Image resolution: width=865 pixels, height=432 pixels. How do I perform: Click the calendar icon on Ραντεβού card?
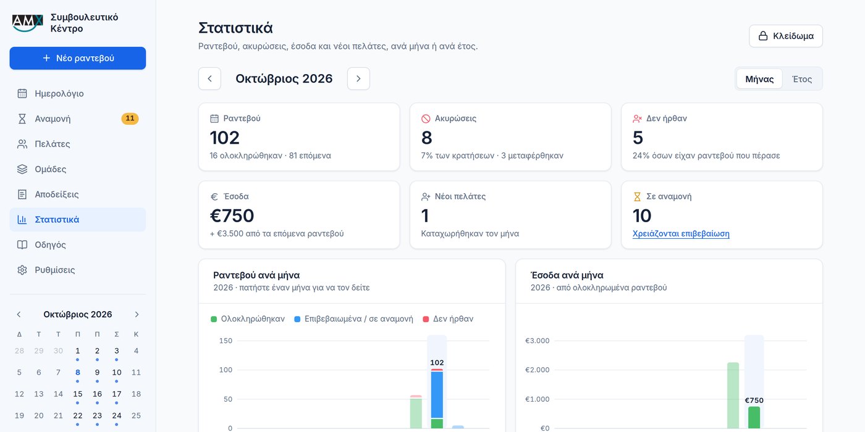click(x=214, y=118)
